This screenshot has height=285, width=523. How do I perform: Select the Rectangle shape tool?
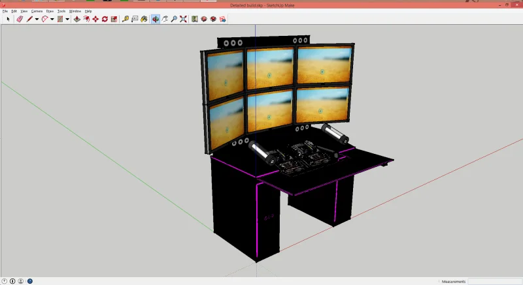click(60, 20)
